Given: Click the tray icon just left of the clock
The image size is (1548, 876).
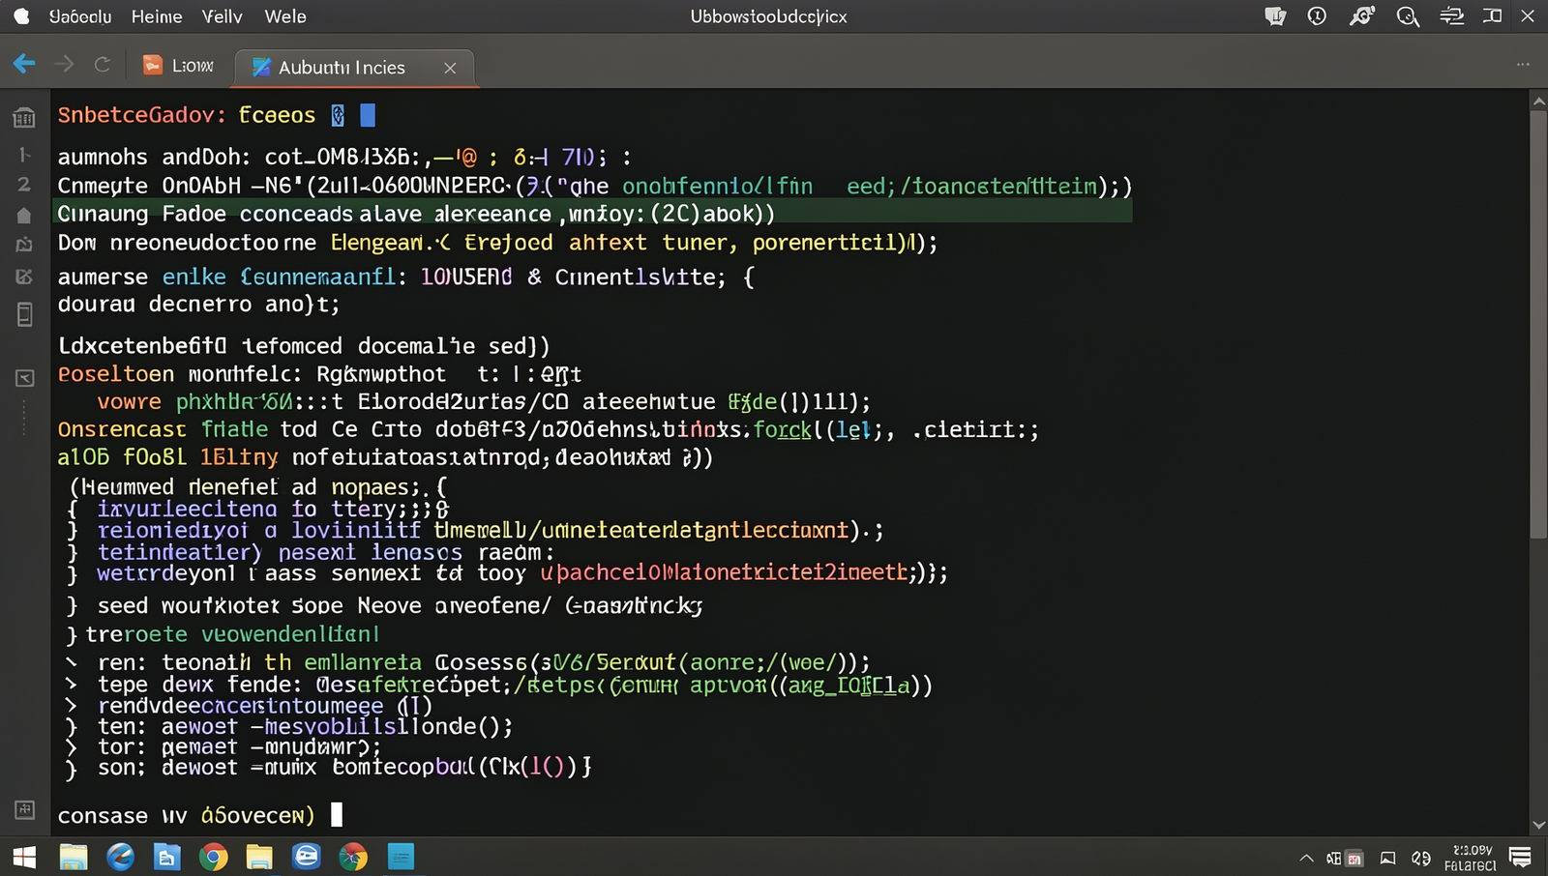Looking at the screenshot, I should (x=1421, y=858).
